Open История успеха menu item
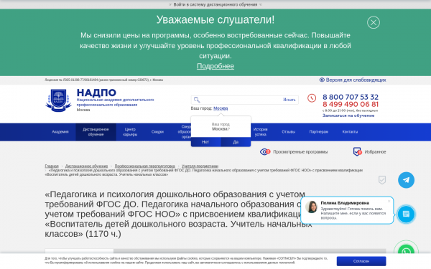The image size is (431, 269). (x=260, y=132)
